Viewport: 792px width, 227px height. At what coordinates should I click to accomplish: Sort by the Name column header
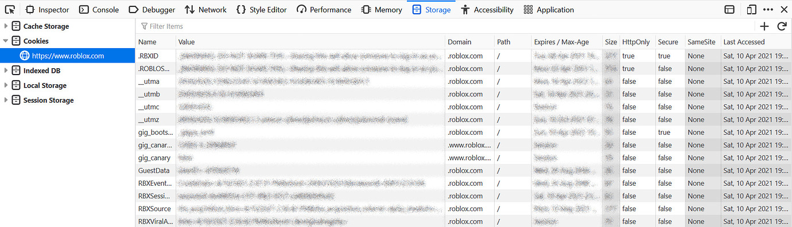tap(156, 42)
